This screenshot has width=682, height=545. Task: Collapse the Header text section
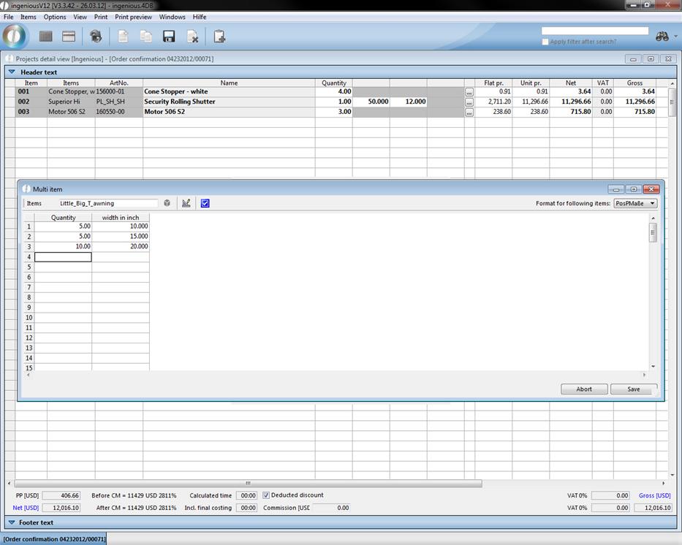(x=12, y=72)
